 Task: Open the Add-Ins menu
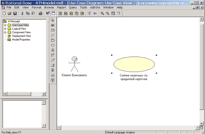95,7
